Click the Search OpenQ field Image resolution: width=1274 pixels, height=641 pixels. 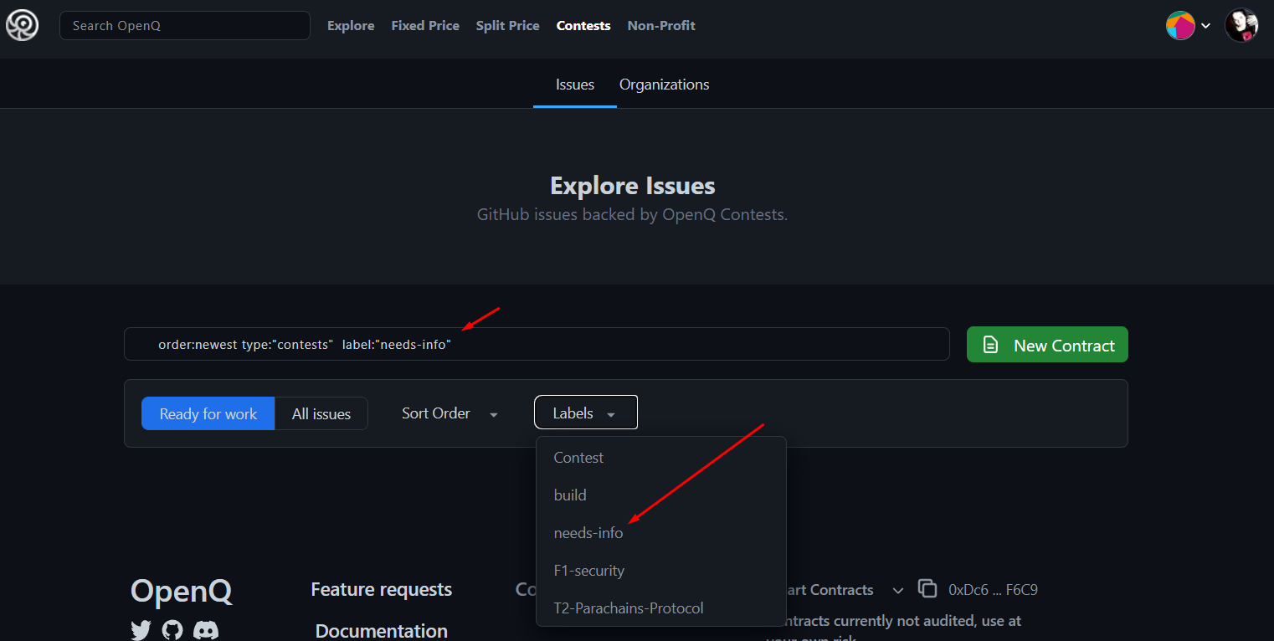[x=184, y=25]
